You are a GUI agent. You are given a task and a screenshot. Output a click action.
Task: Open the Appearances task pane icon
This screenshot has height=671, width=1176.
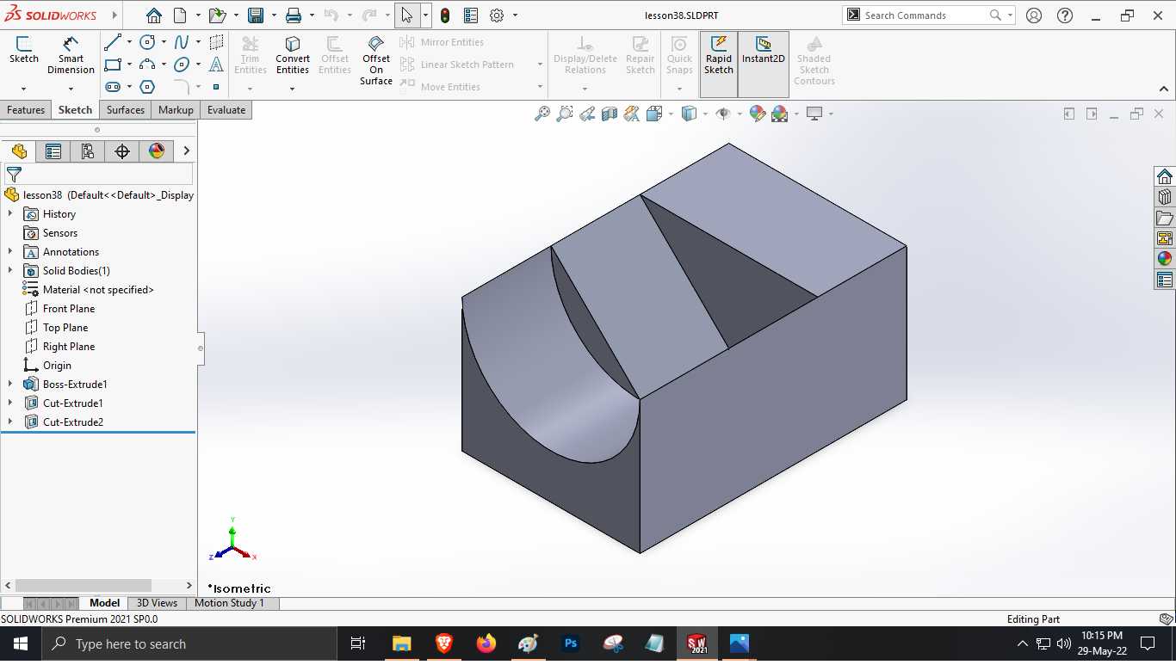coord(1165,259)
